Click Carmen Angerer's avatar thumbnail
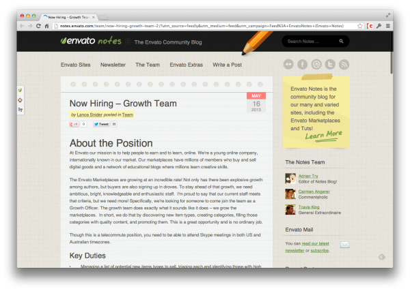This screenshot has width=410, height=291. [290, 194]
